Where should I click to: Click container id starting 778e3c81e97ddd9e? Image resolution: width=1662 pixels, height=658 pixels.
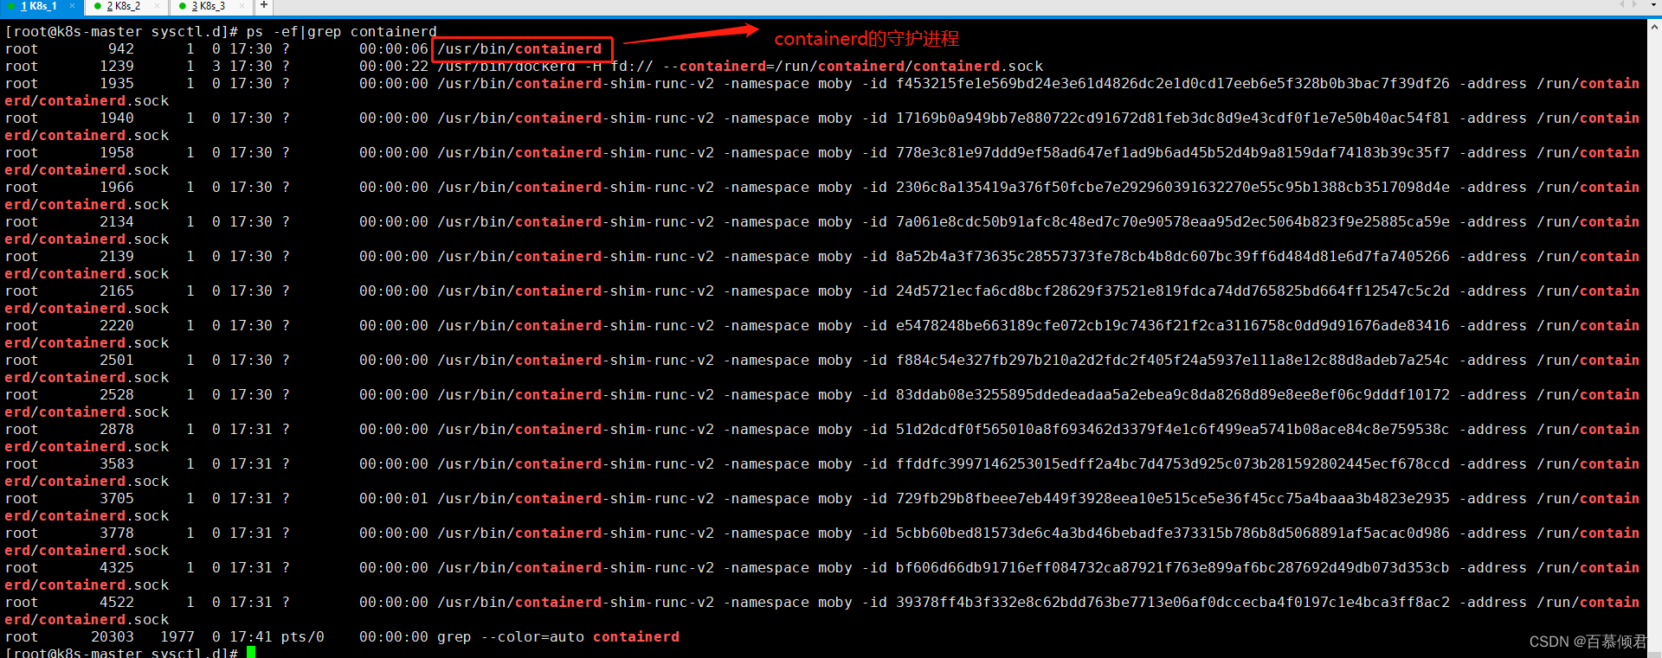1173,153
